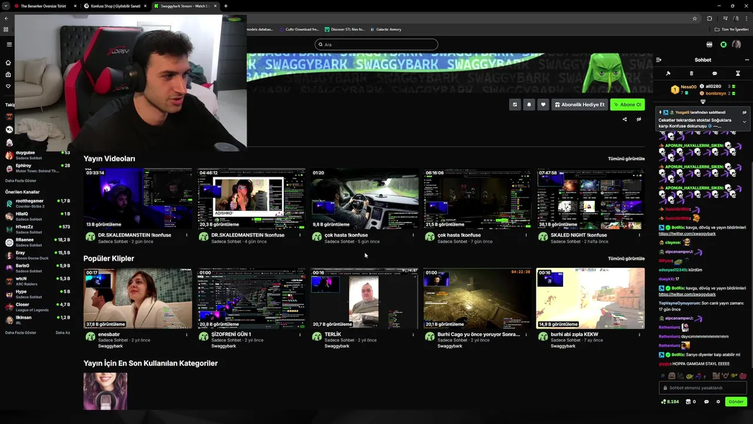The width and height of the screenshot is (753, 424).
Task: Bookmark this page with star icon
Action: (x=695, y=18)
